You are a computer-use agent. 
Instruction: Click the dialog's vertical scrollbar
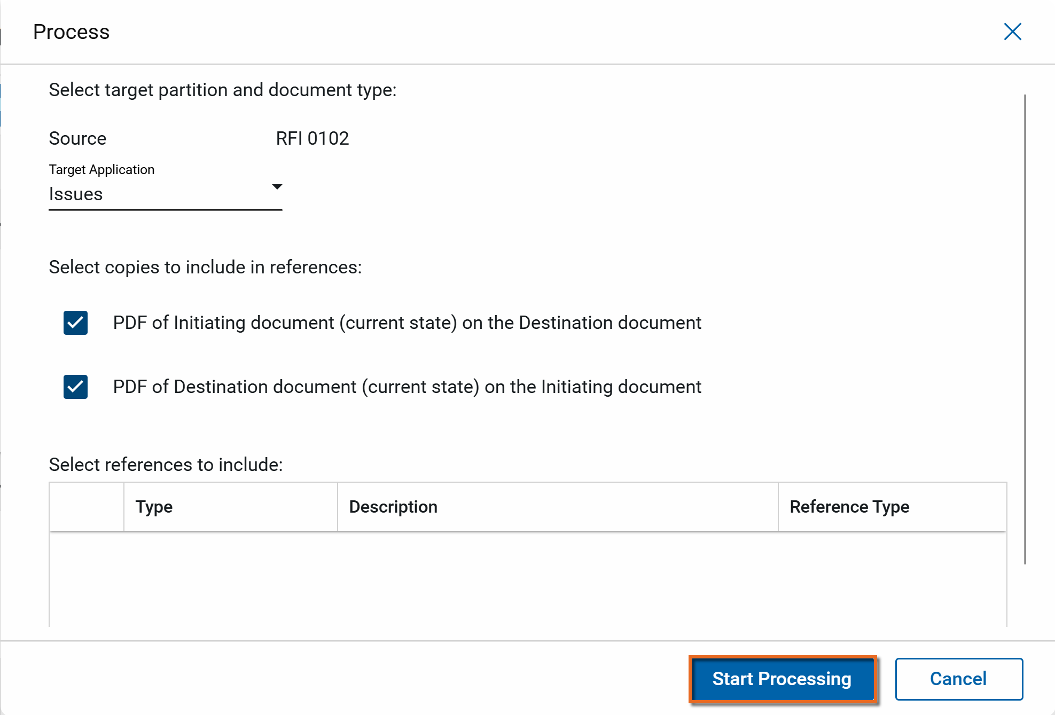coord(1025,328)
